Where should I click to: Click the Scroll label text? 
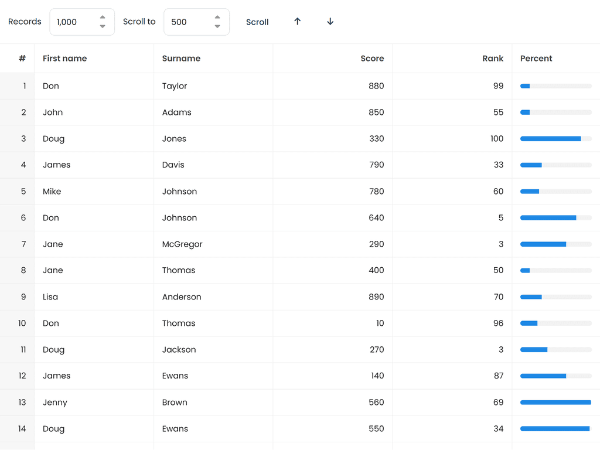click(257, 22)
